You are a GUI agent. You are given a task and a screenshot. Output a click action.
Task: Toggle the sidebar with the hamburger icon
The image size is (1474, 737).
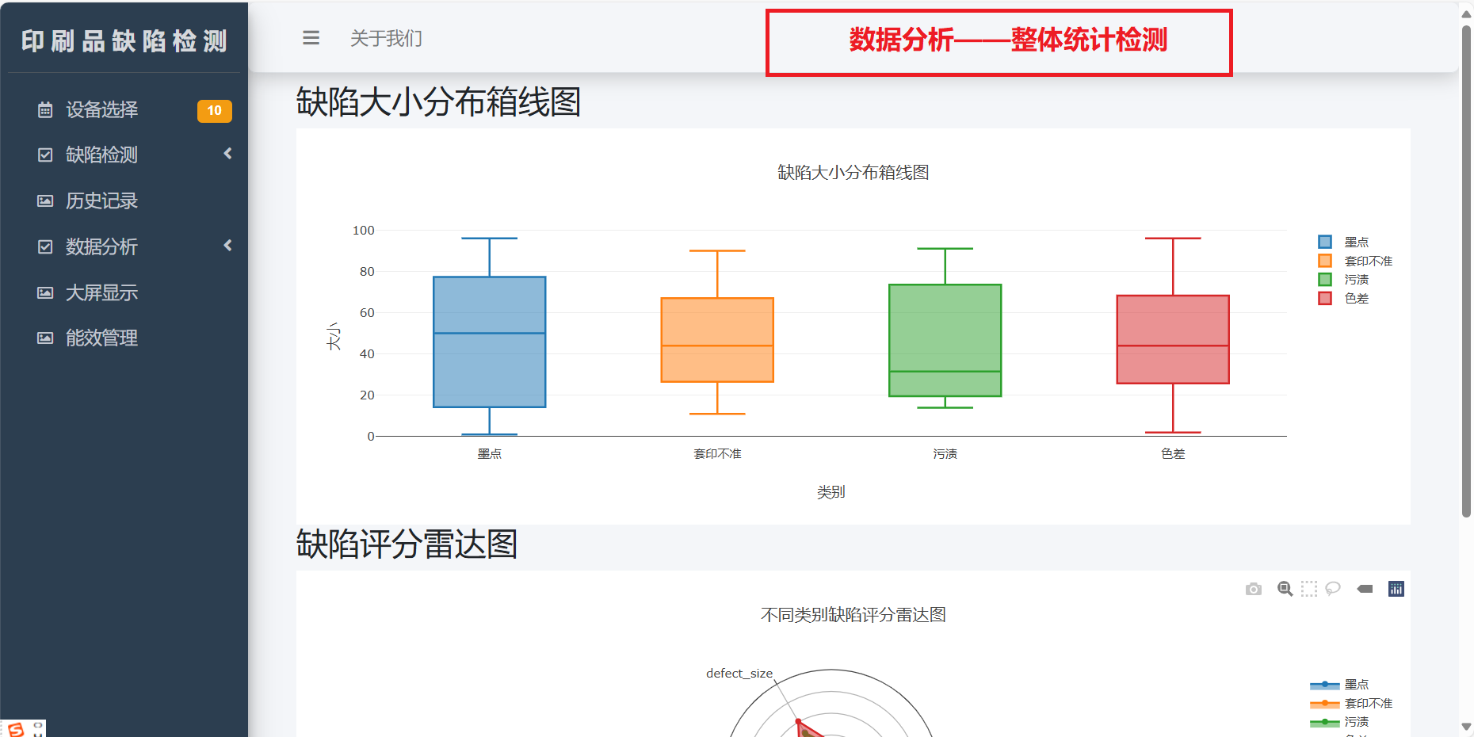(311, 38)
